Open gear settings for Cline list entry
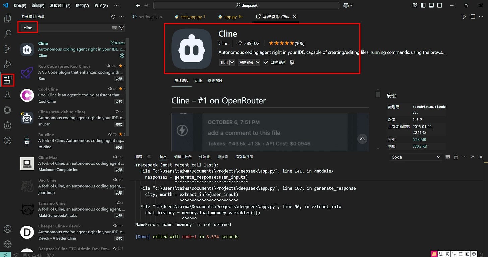Image resolution: width=488 pixels, height=257 pixels. (122, 56)
